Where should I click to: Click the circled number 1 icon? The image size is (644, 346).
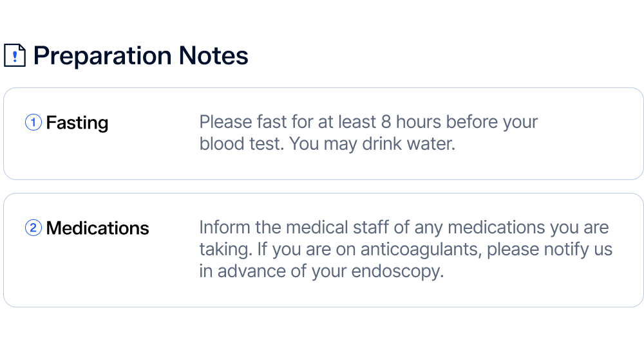click(33, 122)
